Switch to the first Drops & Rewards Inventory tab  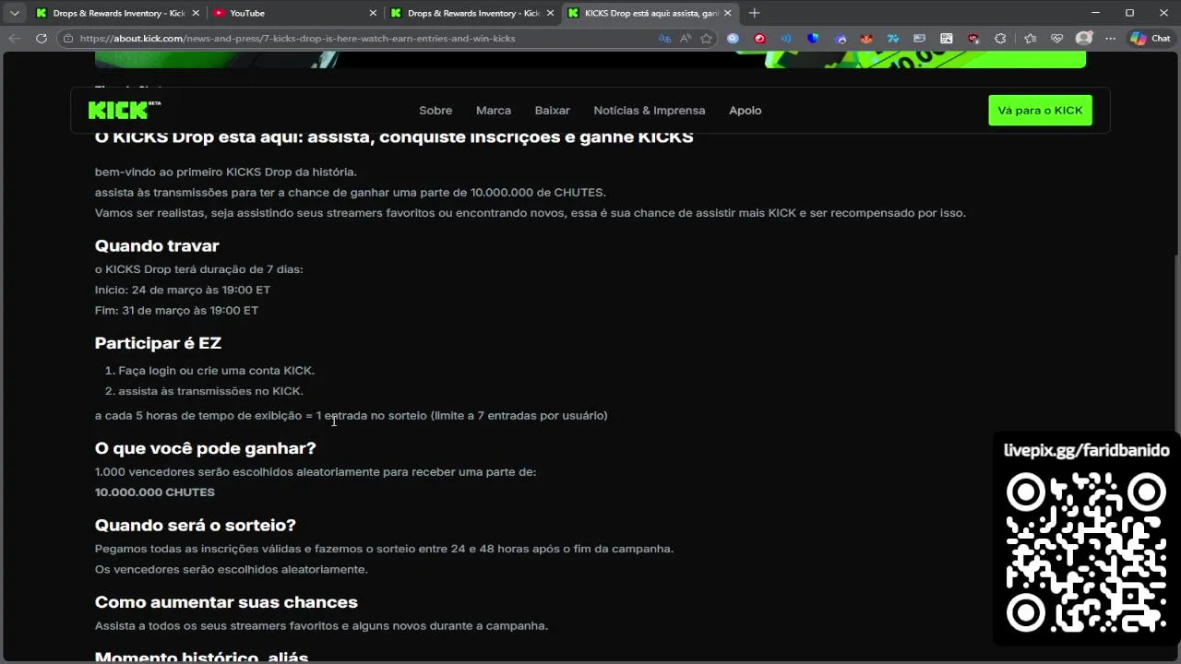118,13
